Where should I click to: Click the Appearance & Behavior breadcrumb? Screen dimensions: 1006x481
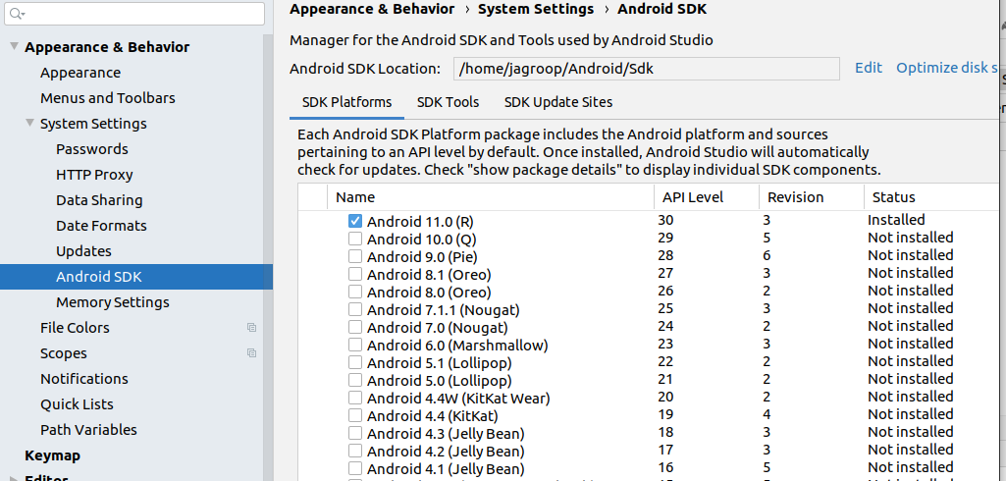[372, 9]
